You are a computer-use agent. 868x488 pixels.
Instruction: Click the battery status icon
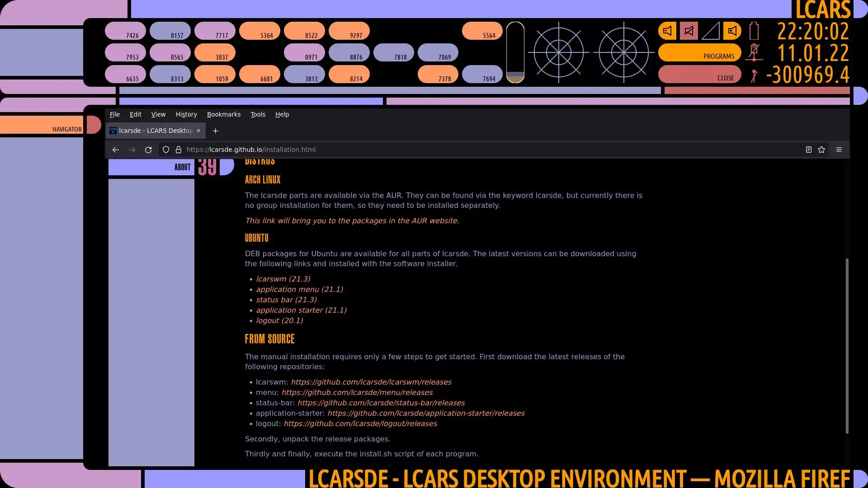coord(754,31)
